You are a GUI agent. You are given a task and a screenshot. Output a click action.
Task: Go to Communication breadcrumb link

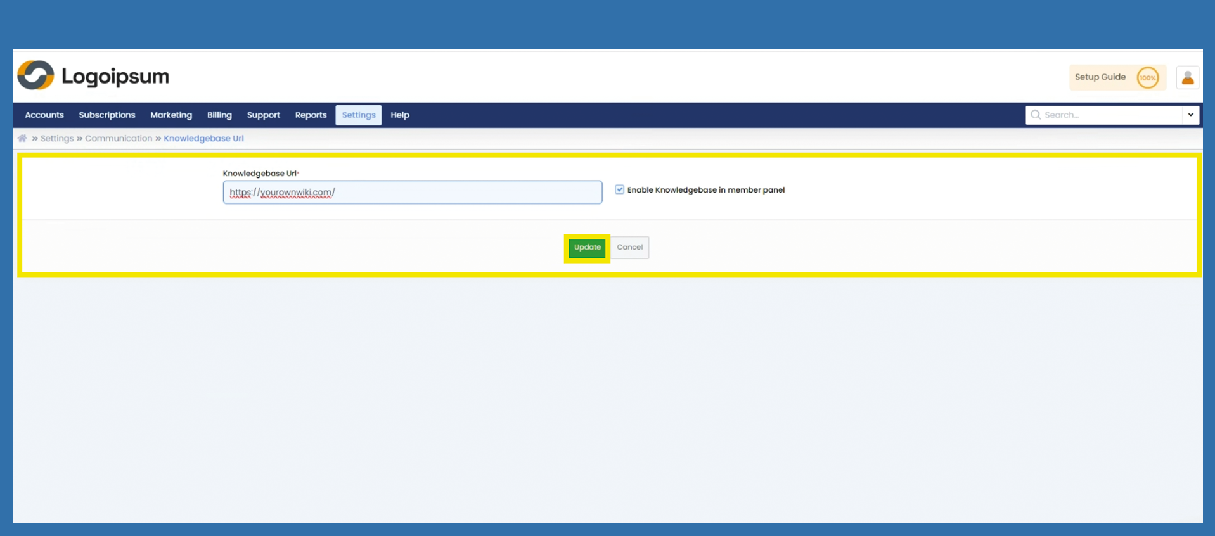pos(119,138)
